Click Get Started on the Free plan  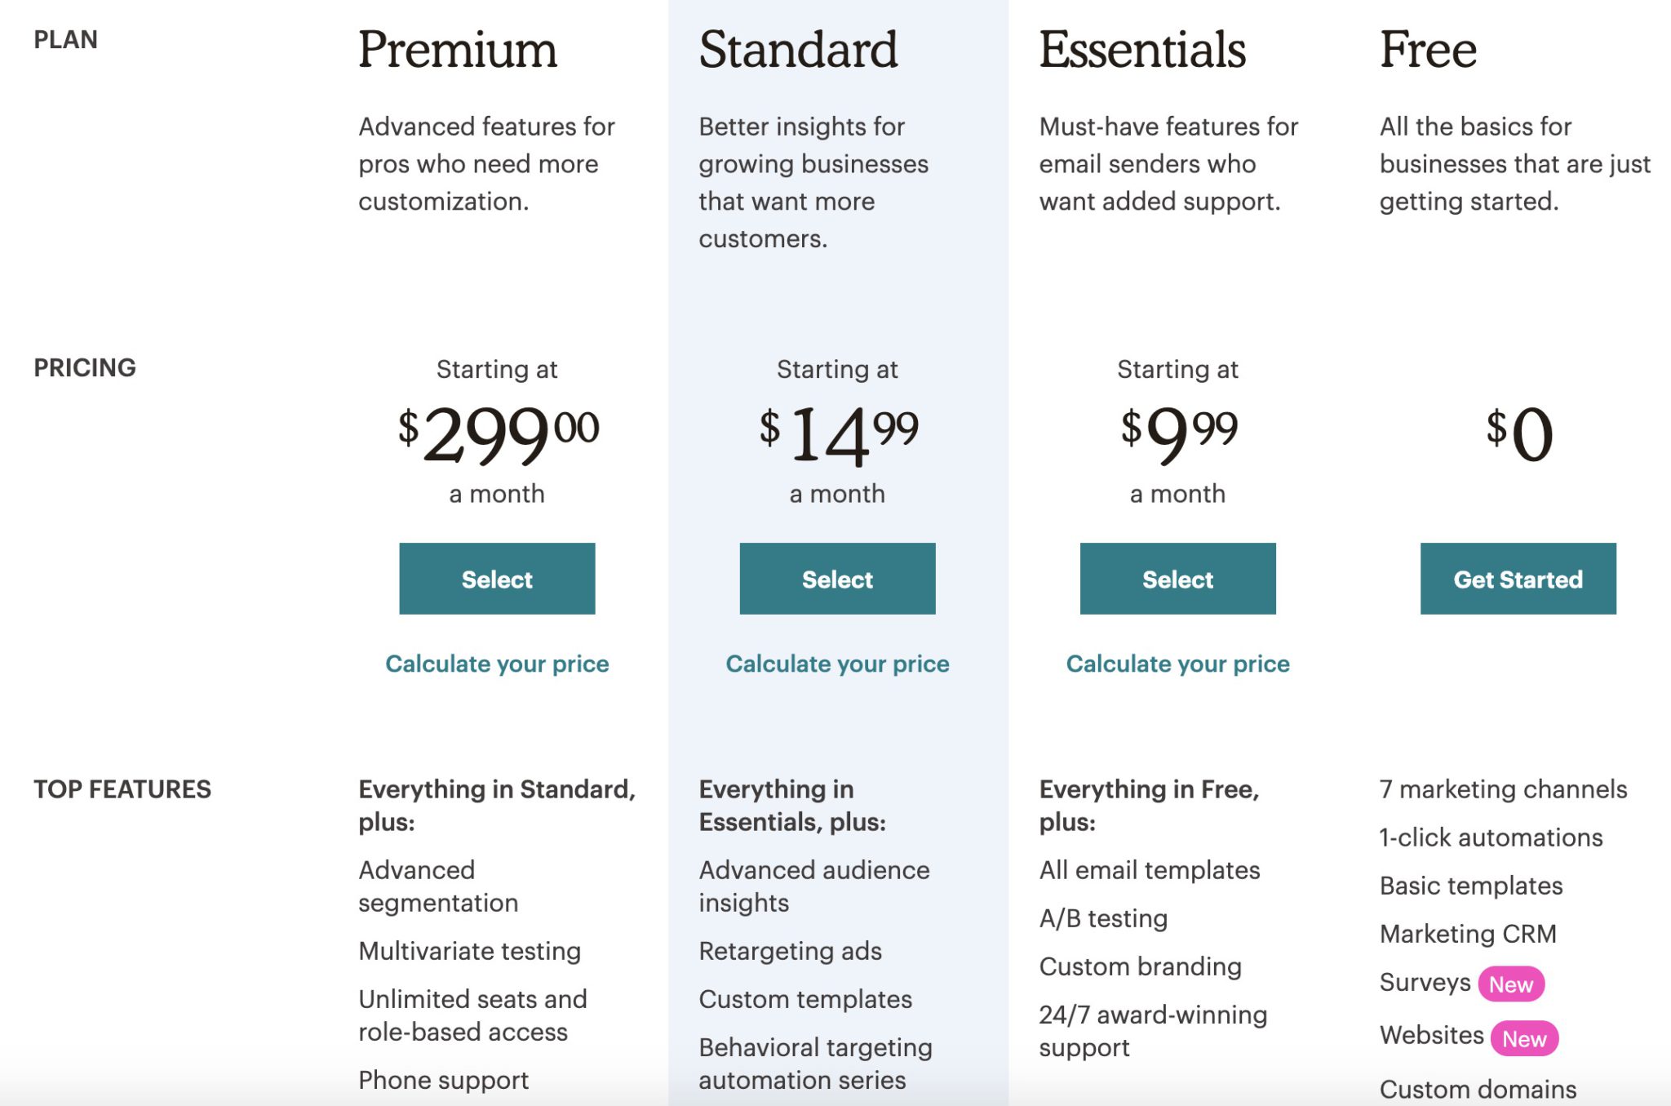[x=1517, y=579]
